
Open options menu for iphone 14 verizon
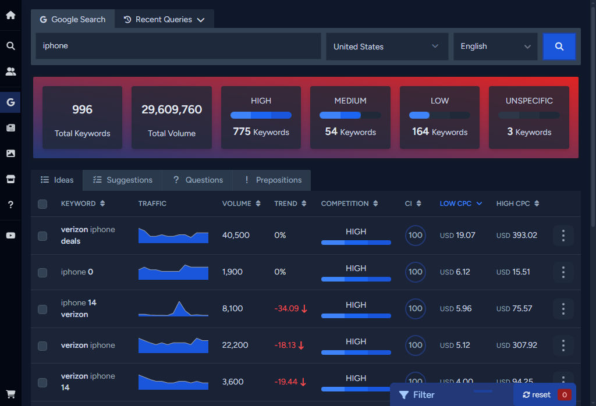[x=563, y=309]
